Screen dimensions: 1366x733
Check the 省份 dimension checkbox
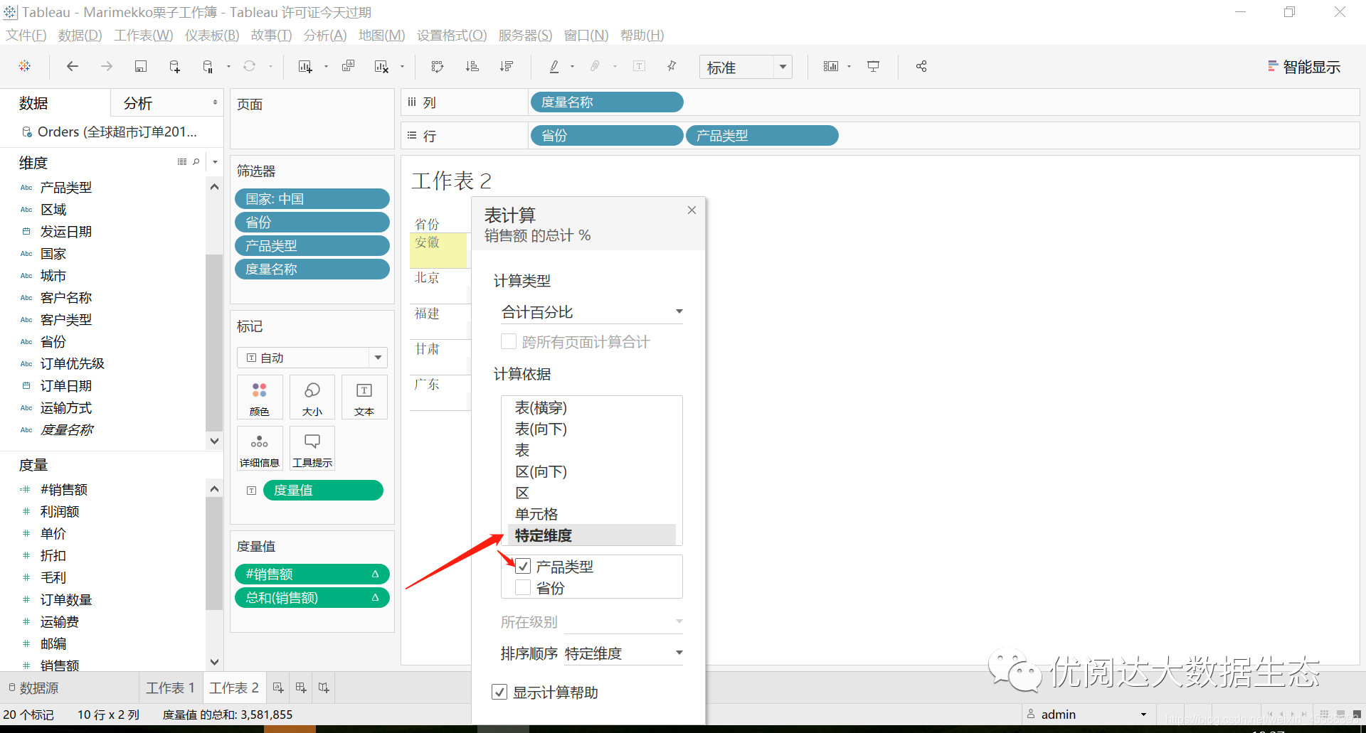(x=523, y=588)
